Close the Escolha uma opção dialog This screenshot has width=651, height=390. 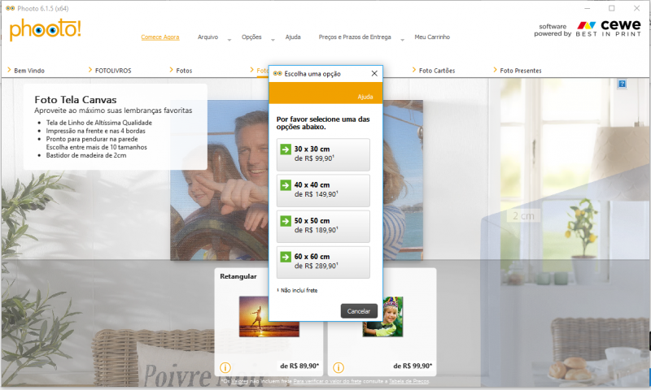click(x=374, y=73)
